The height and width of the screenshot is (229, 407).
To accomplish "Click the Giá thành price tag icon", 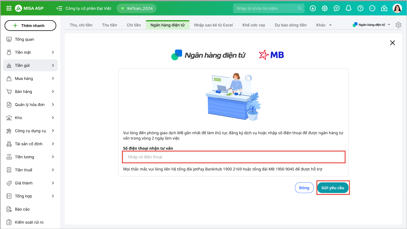I will click(x=9, y=183).
